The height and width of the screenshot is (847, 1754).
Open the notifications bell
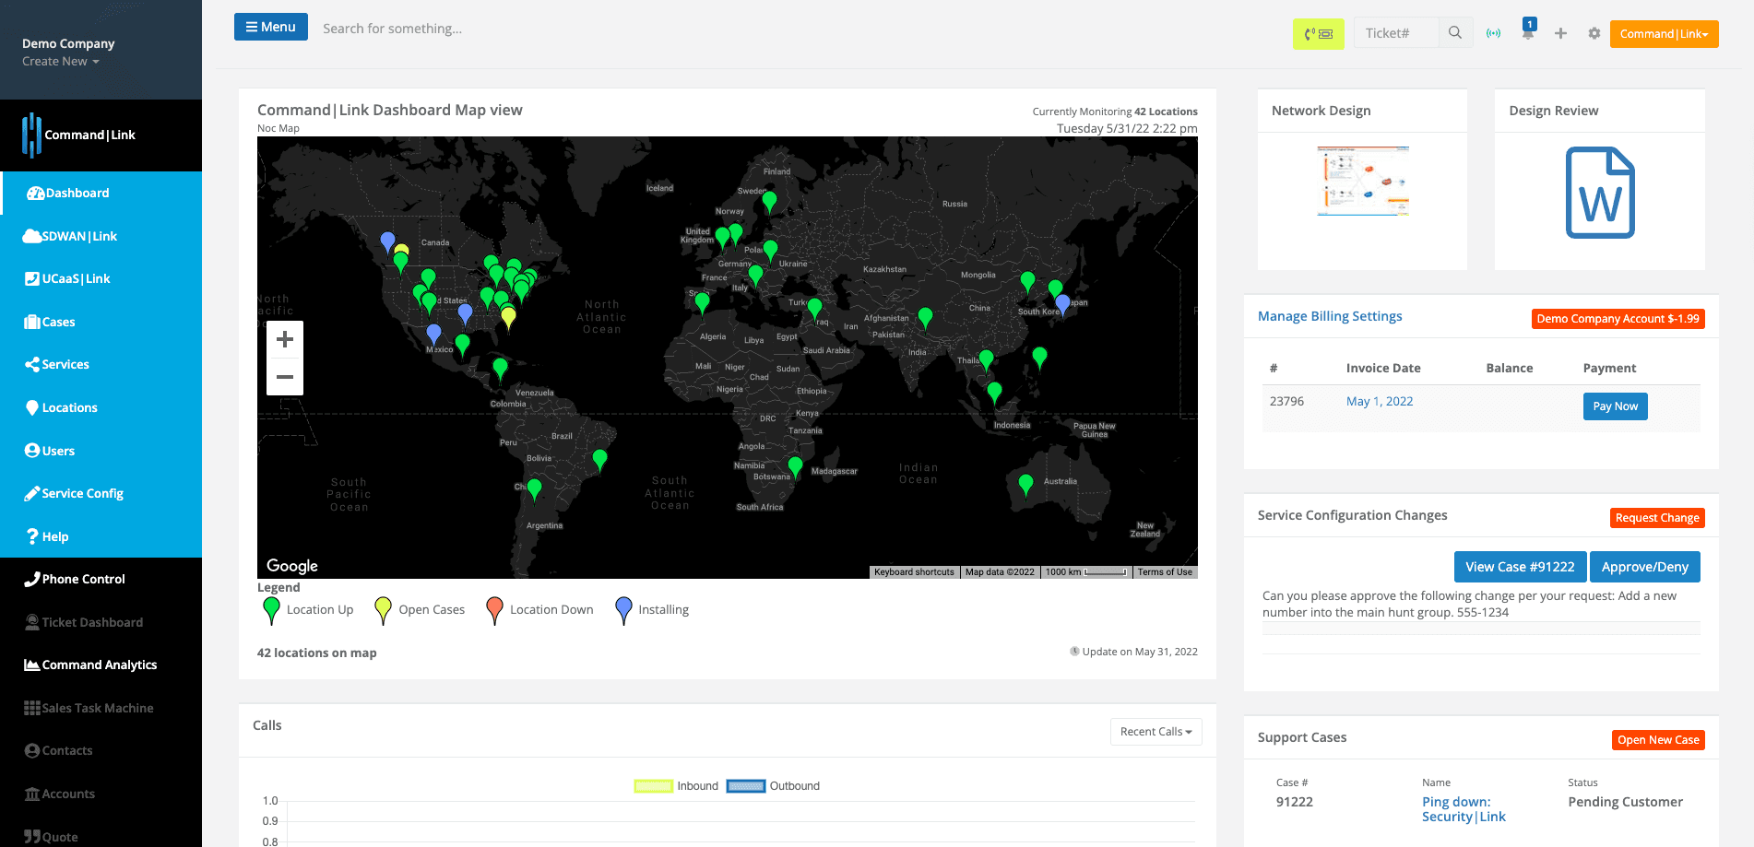pyautogui.click(x=1528, y=32)
